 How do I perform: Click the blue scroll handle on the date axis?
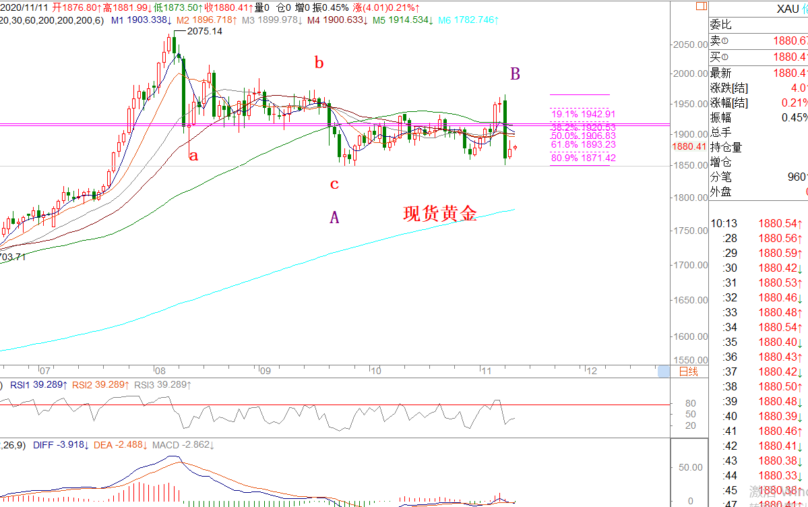click(664, 371)
